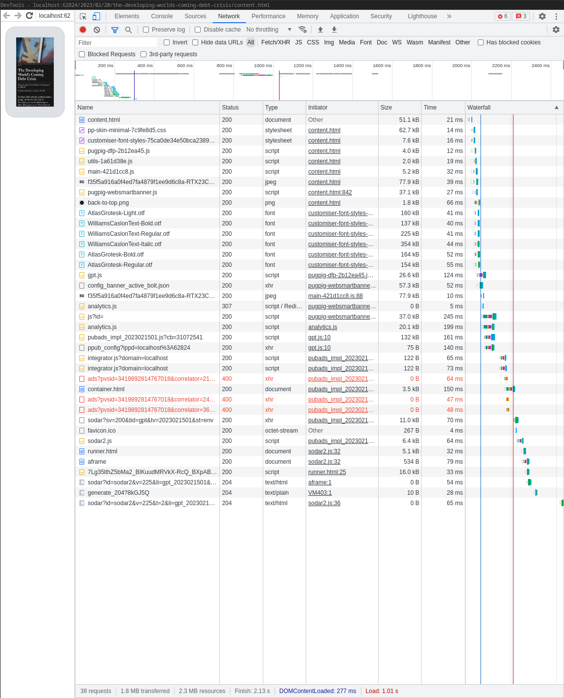Search within network requests
The image size is (564, 698).
pos(129,30)
